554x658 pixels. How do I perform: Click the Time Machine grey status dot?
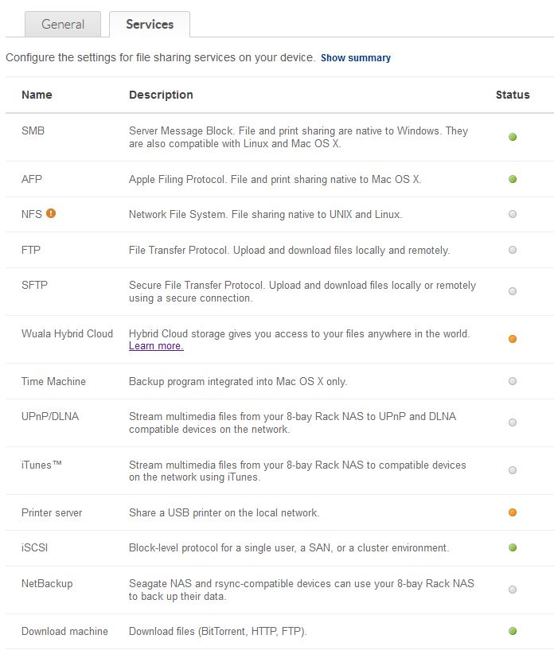[x=512, y=381]
